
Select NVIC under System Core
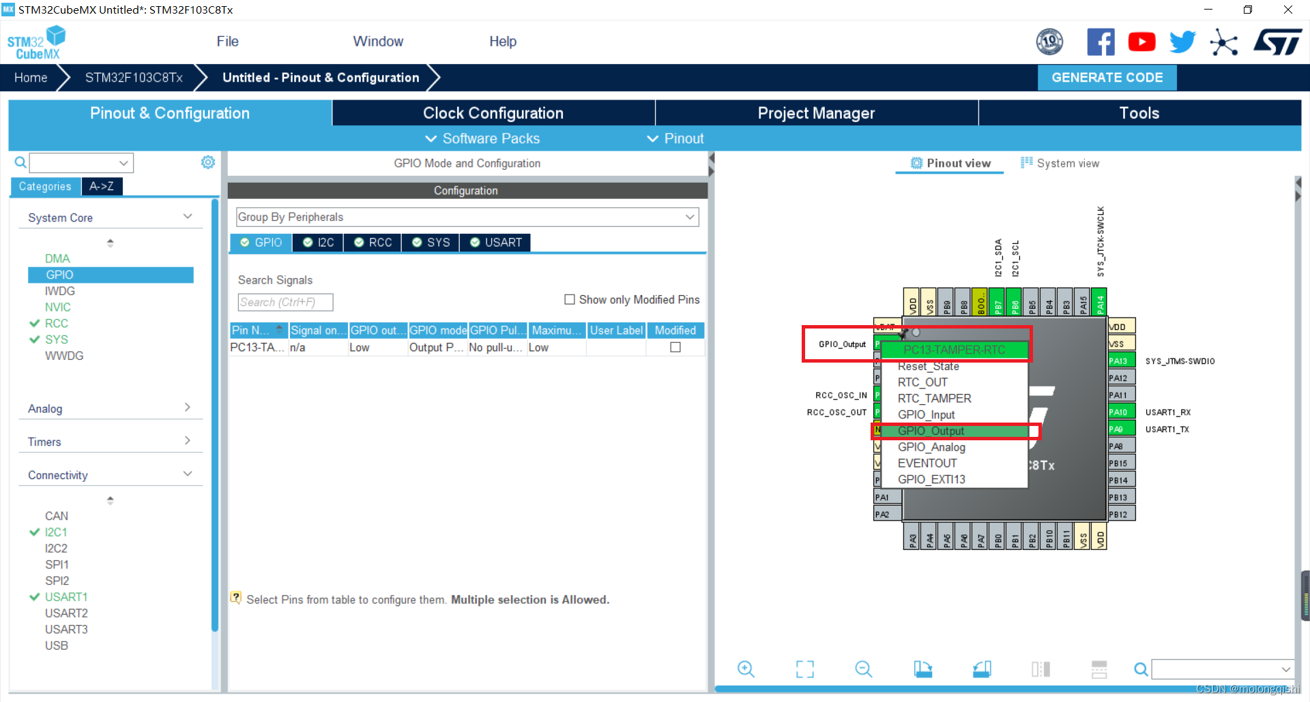58,307
